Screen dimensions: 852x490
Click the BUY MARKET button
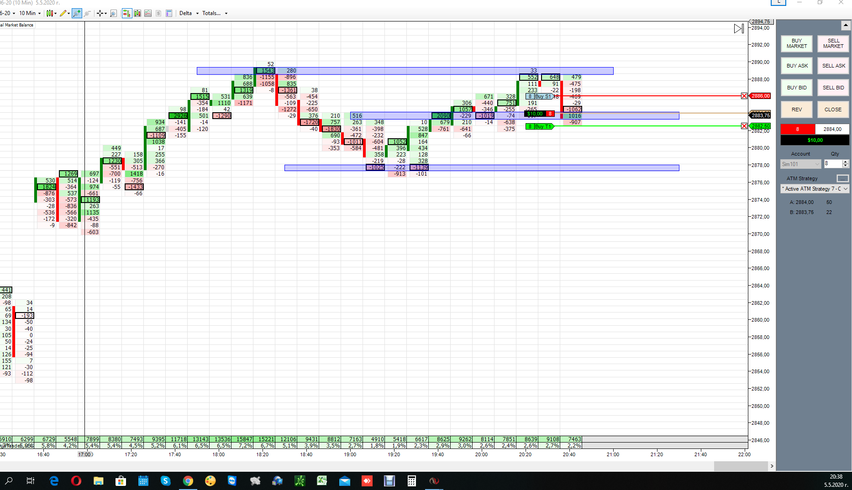(797, 43)
